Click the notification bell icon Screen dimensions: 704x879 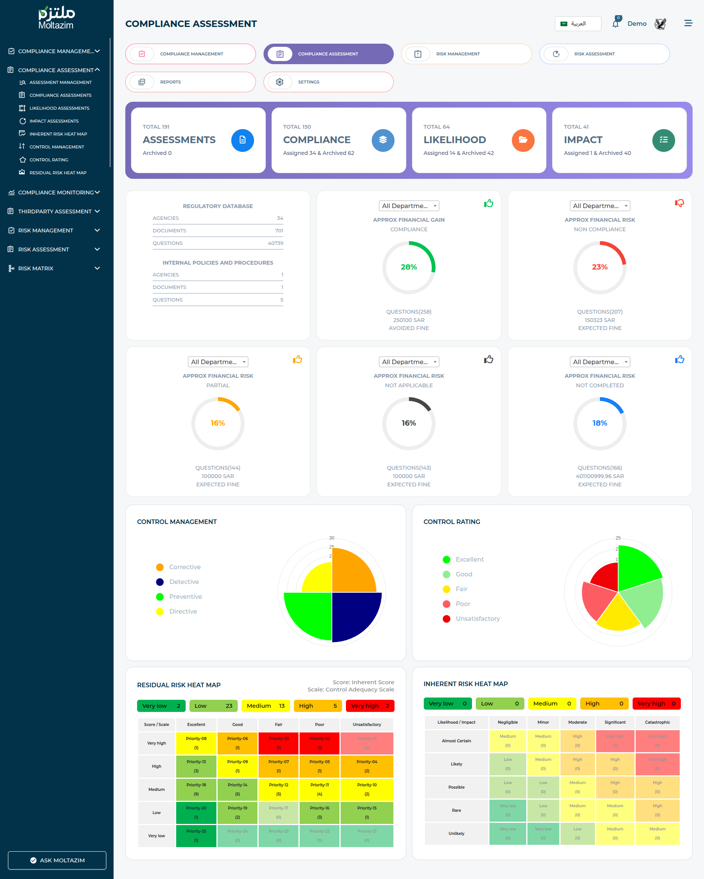point(615,24)
